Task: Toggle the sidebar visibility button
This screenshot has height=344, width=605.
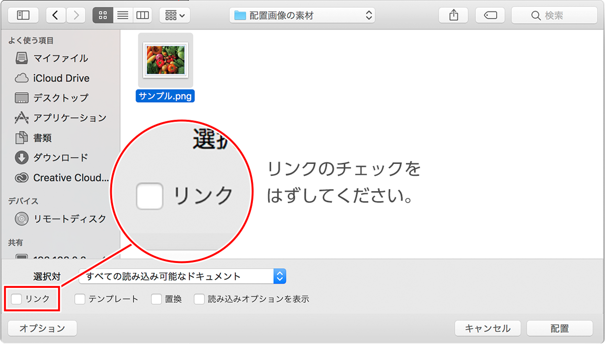Action: tap(23, 15)
